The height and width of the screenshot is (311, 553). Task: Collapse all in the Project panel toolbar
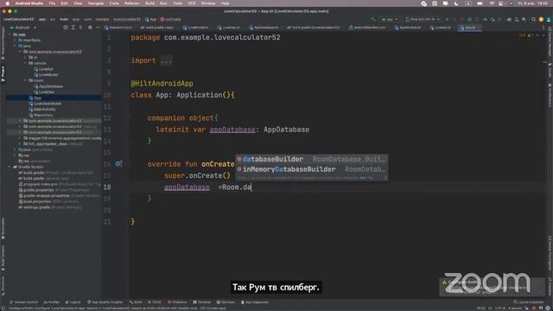tap(80, 28)
